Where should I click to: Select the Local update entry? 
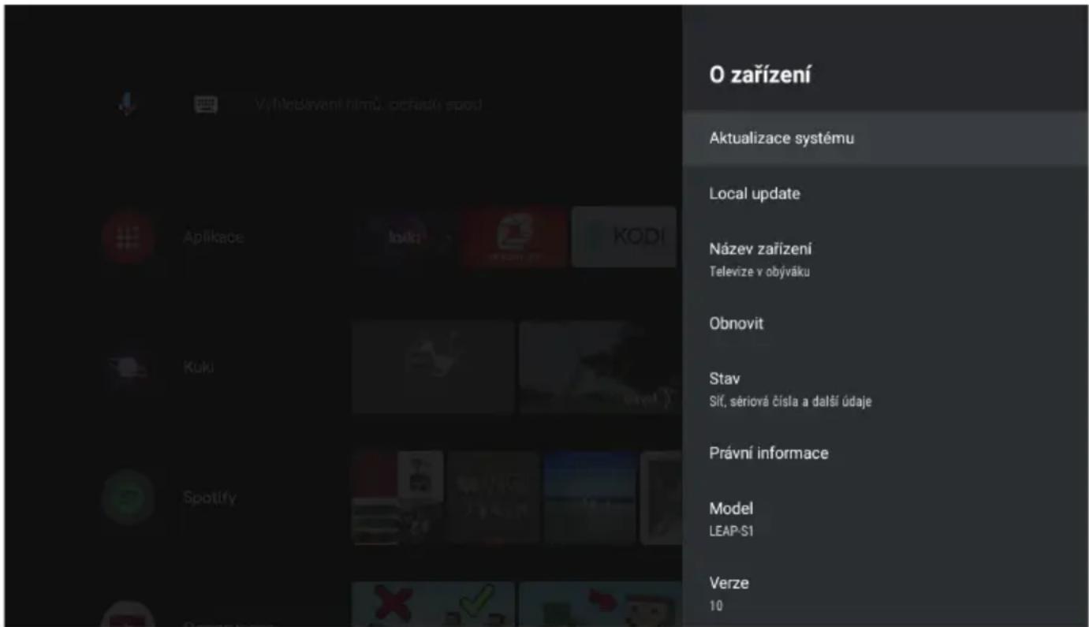(x=885, y=193)
